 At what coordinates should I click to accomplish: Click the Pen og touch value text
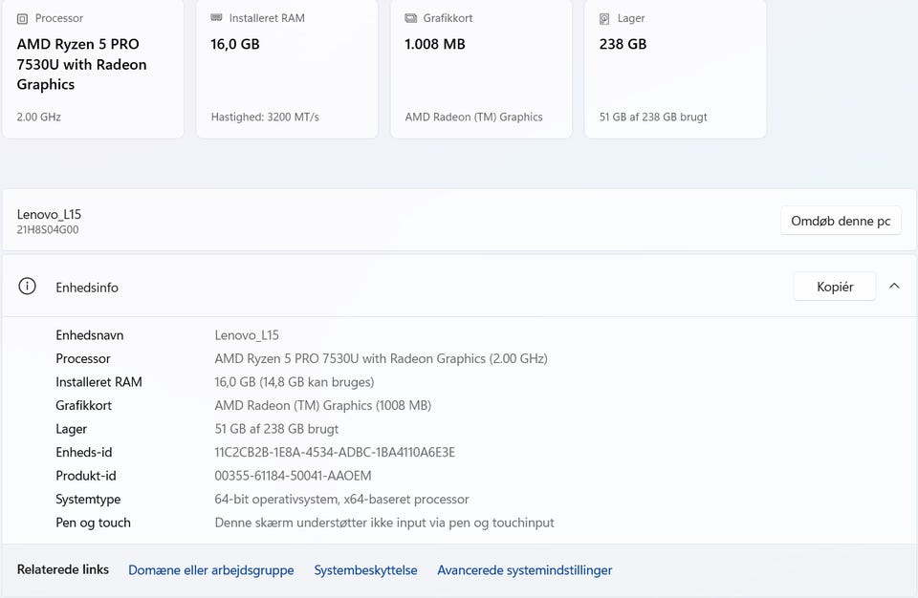384,523
